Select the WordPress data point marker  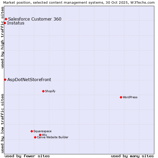121,97
